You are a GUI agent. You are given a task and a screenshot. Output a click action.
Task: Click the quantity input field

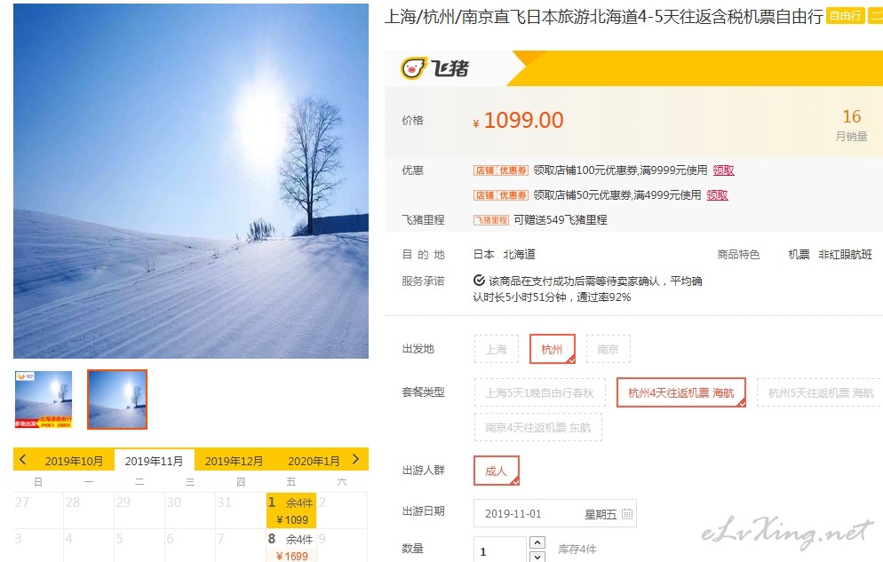click(500, 550)
